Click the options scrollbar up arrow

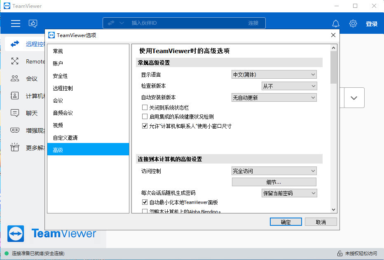333,48
